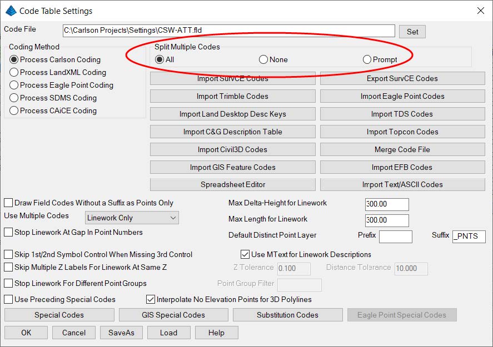The width and height of the screenshot is (493, 347).
Task: Click Export SurvCE Codes
Action: (402, 78)
